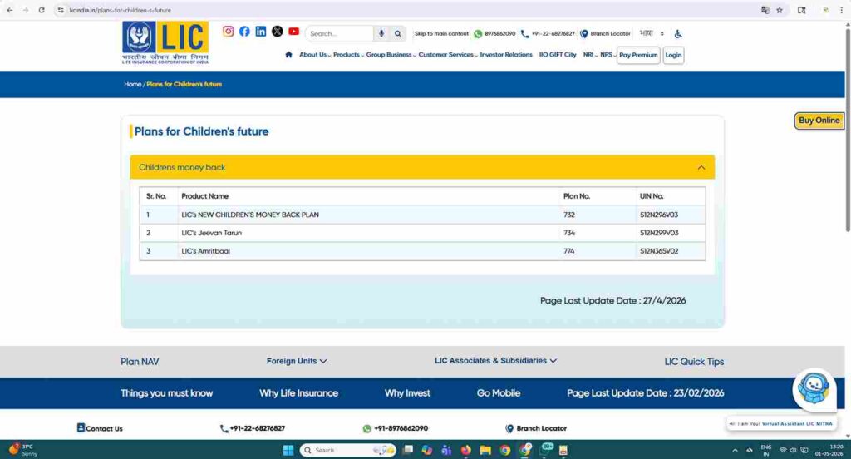Select LIC's Jeevan Tarun row

click(x=422, y=233)
